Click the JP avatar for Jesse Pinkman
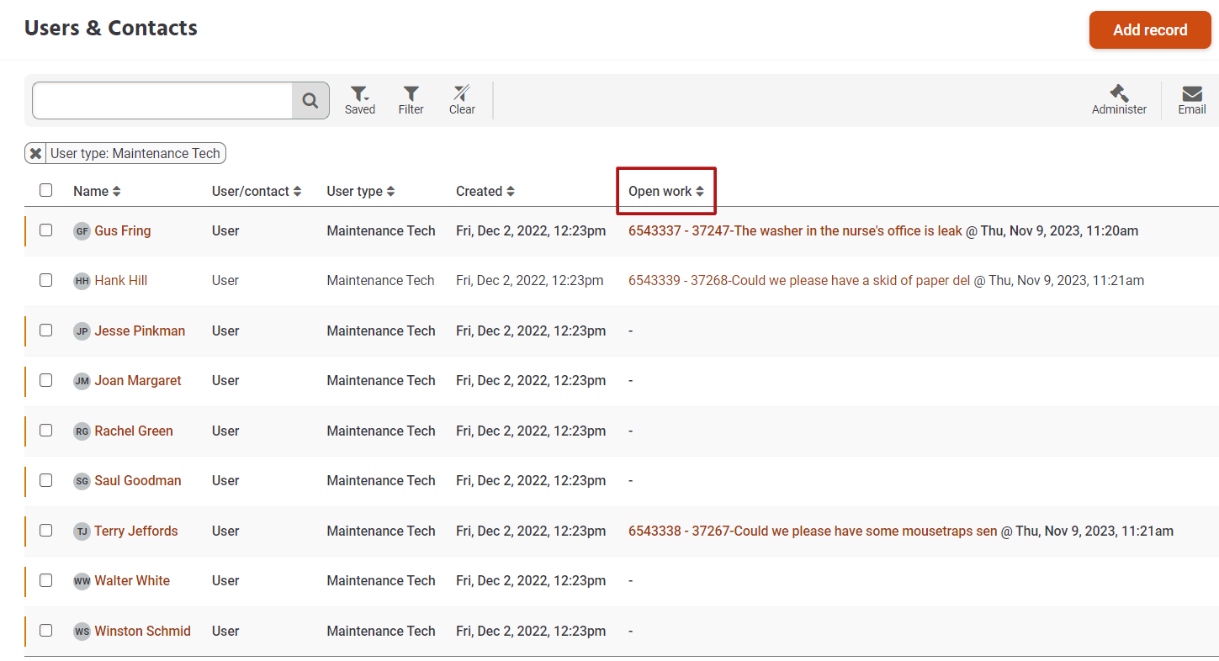The image size is (1219, 661). (x=82, y=331)
